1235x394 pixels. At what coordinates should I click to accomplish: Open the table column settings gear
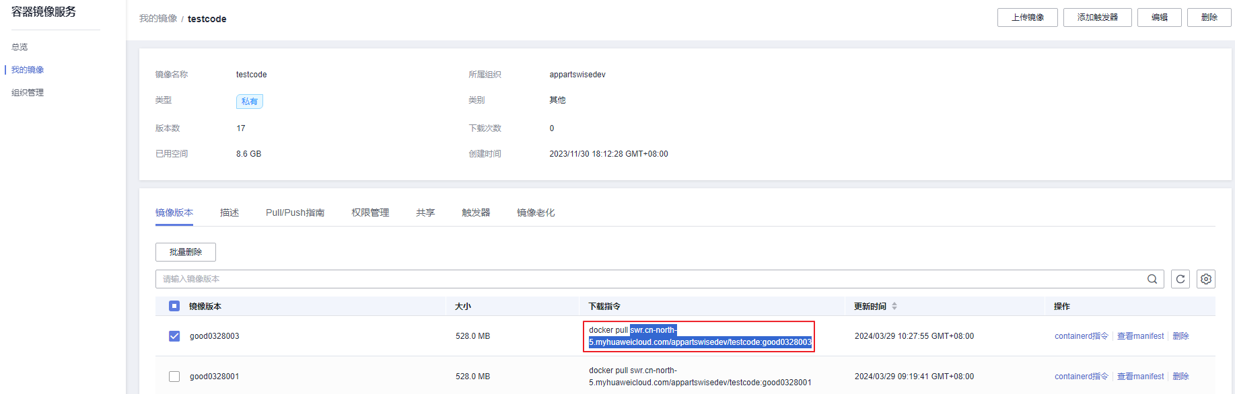(1205, 279)
